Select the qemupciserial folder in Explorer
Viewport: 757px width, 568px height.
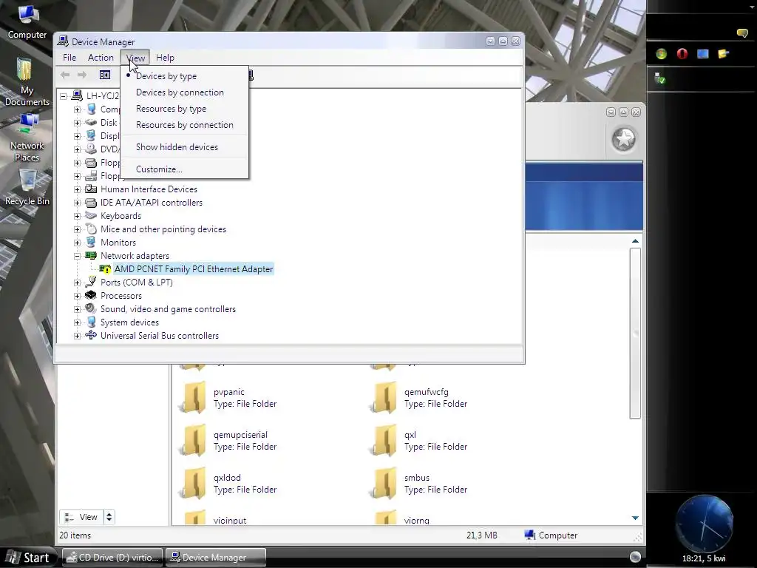(228, 441)
